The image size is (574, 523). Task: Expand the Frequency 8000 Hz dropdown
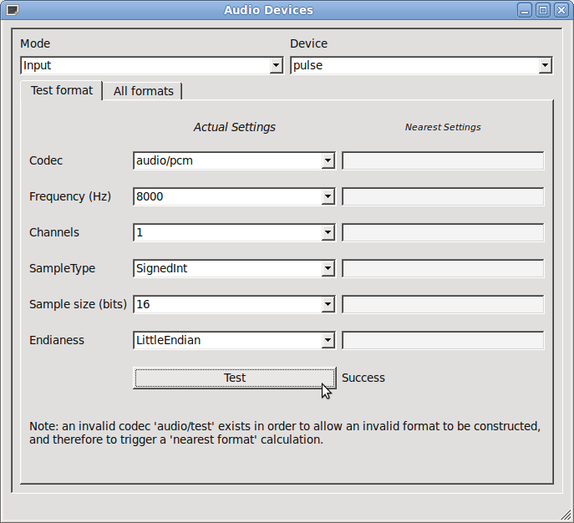point(234,196)
